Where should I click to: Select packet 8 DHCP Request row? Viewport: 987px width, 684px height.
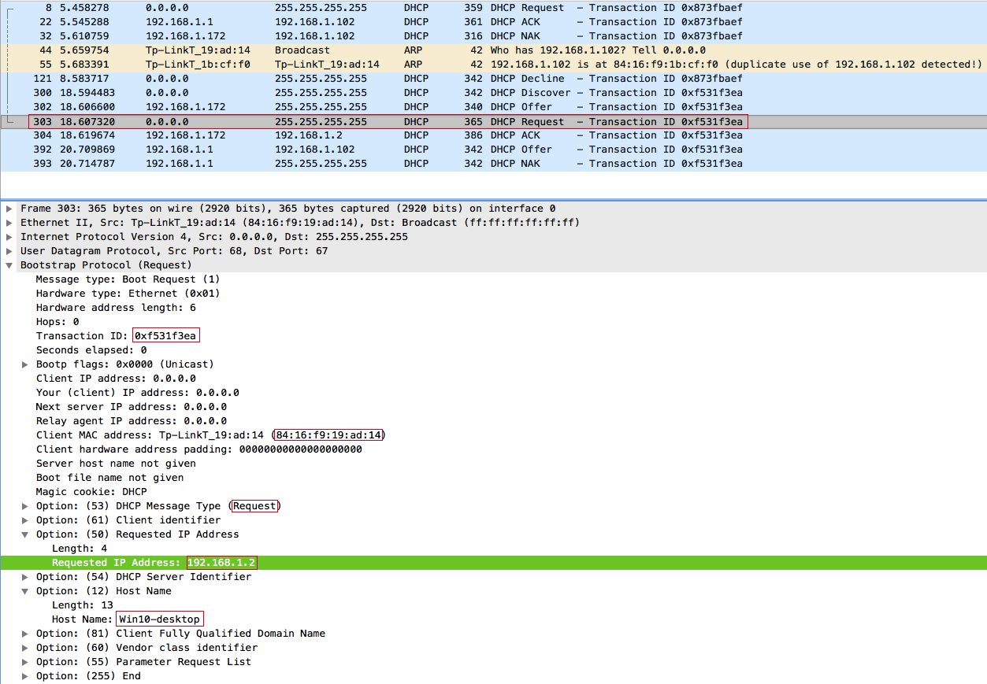(493, 8)
